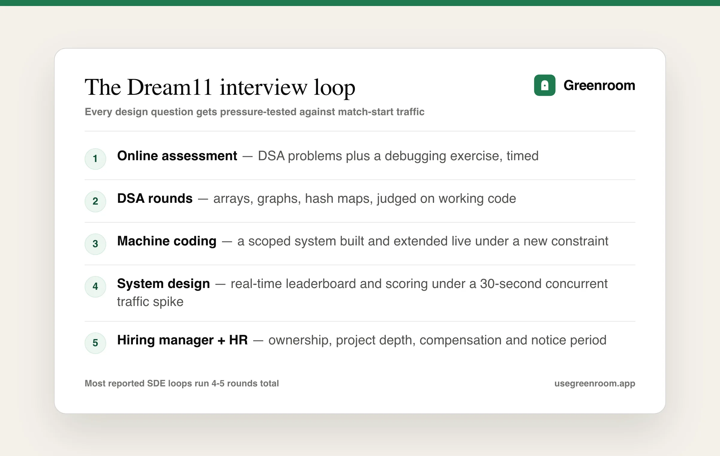Click the number 1 step circle

[95, 159]
